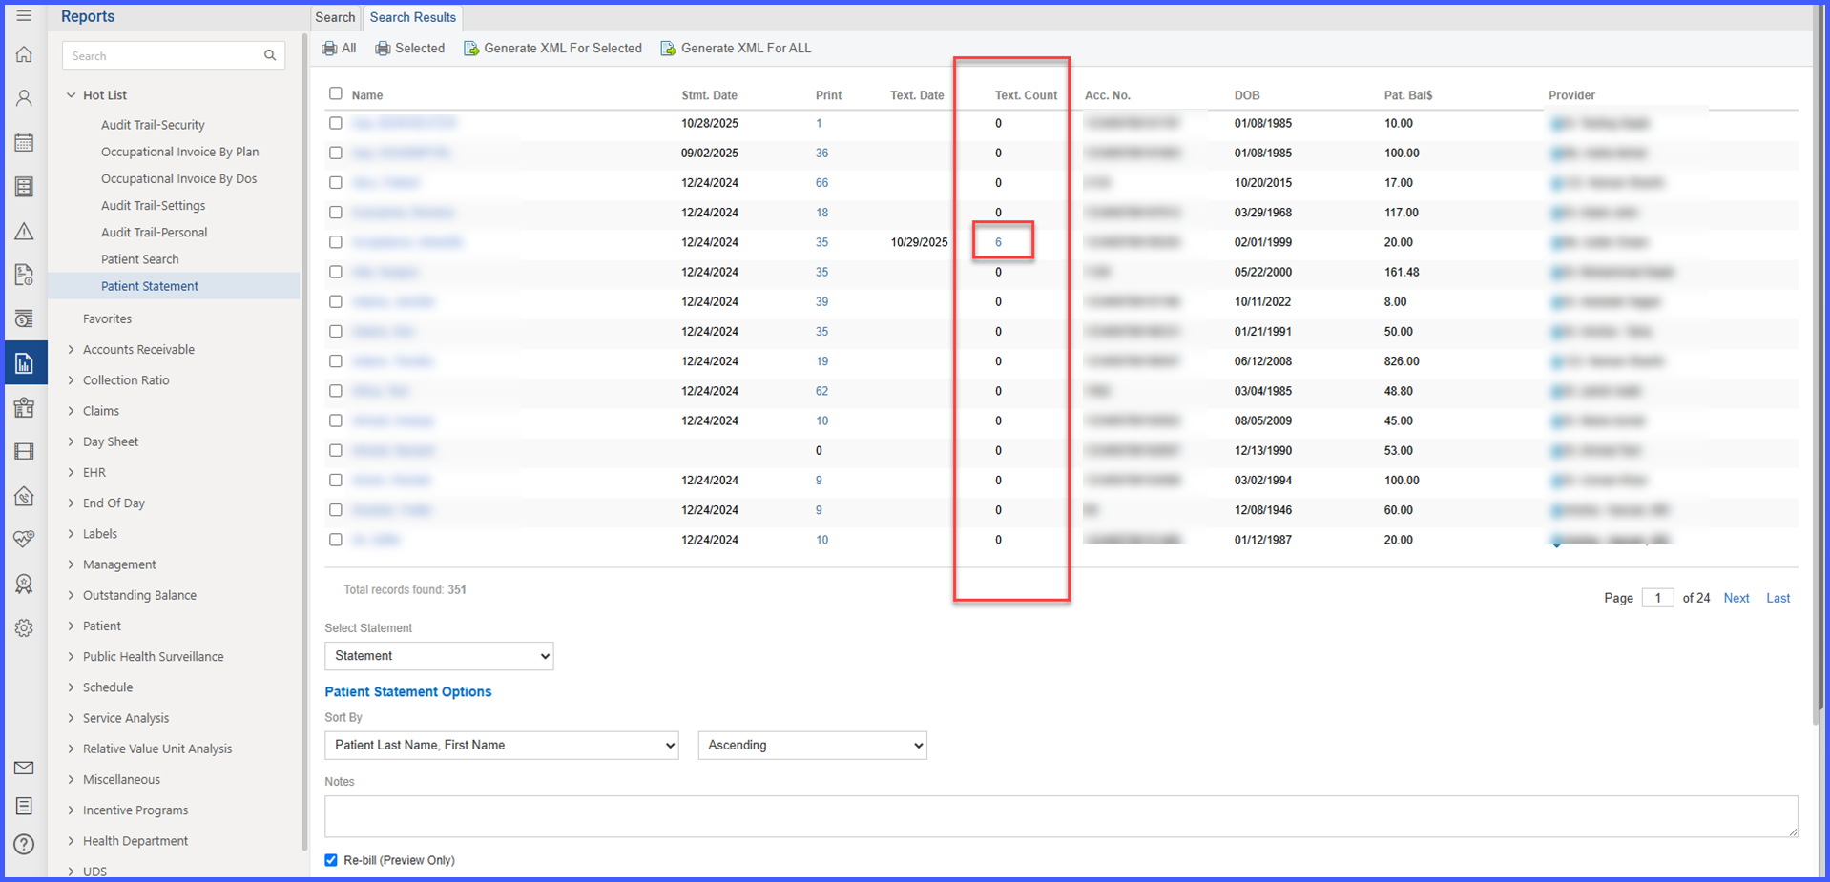1830x882 pixels.
Task: Go to Next page link
Action: coord(1736,598)
